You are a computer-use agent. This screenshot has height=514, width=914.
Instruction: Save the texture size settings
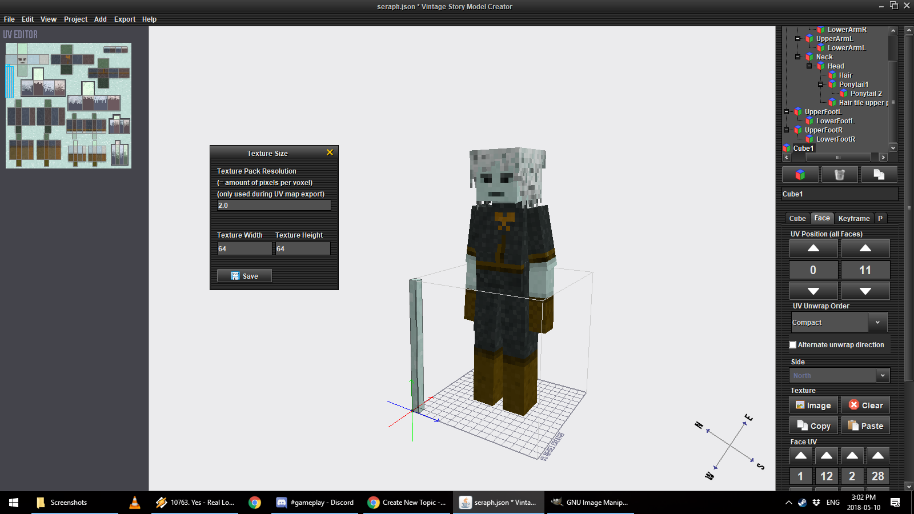click(x=244, y=276)
